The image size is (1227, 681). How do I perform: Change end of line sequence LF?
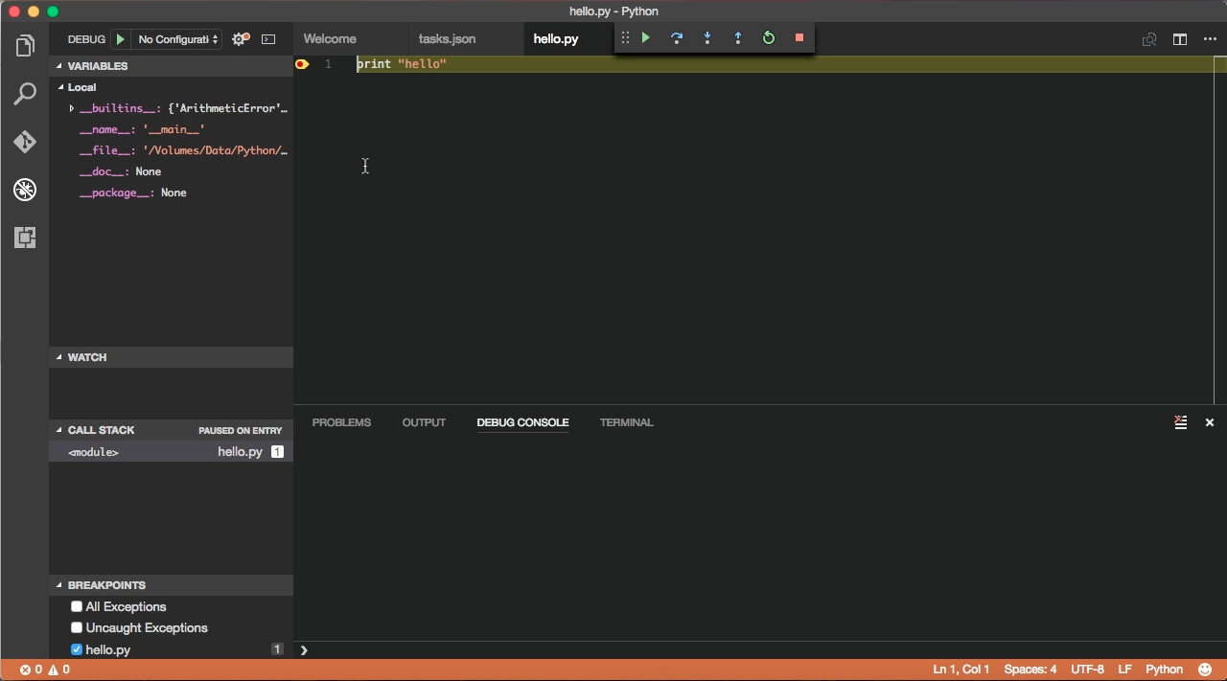[1125, 670]
